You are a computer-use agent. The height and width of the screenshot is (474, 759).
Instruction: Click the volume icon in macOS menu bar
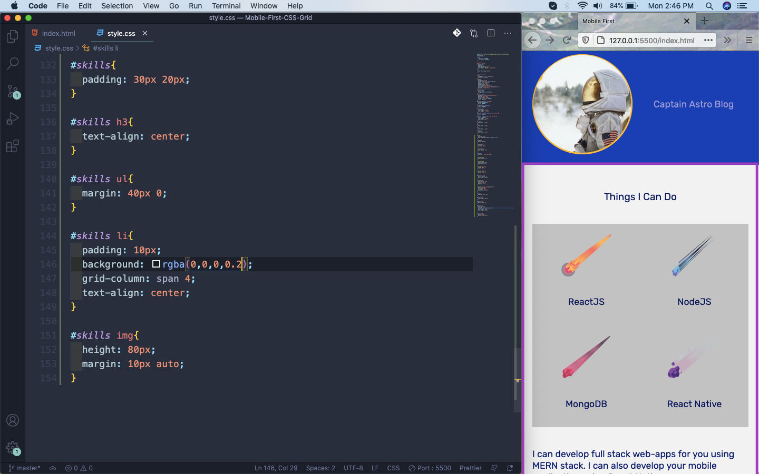coord(598,6)
